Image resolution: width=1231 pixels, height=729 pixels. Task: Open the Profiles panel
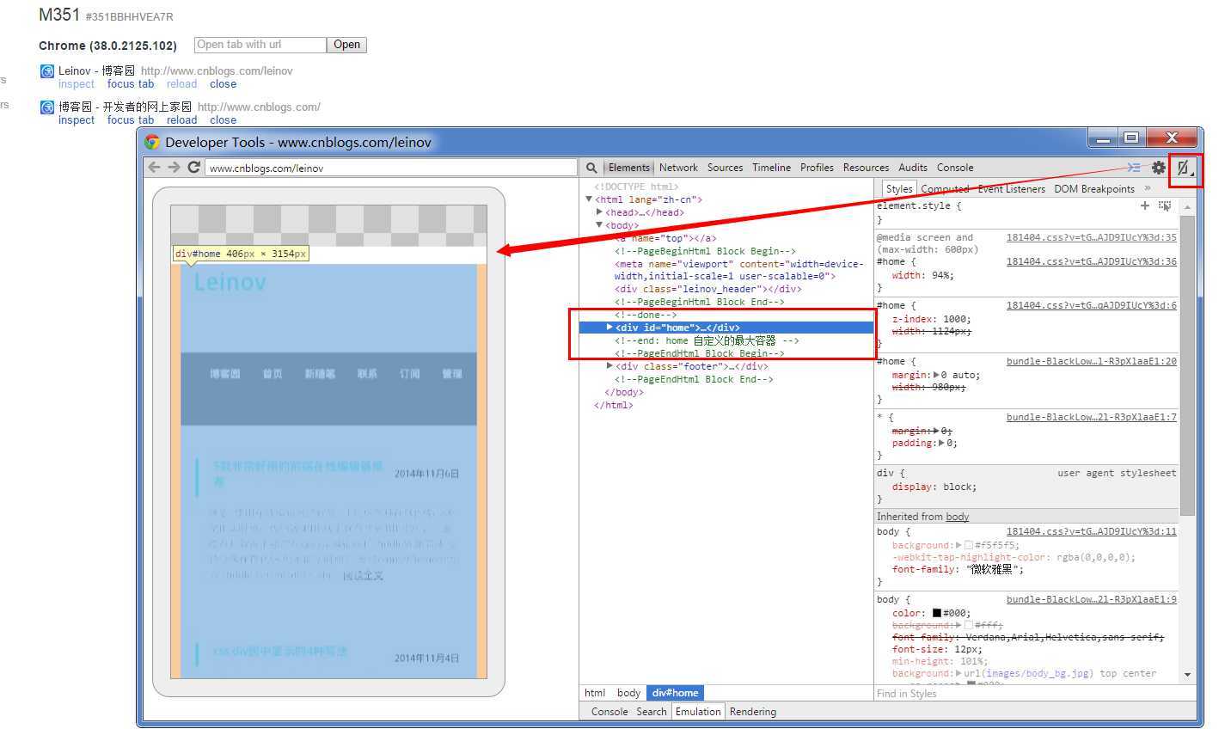click(817, 168)
